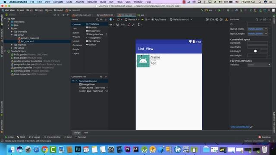Viewport: 276px width, 155px height.
Task: Expand the drawable folder
Action: coord(12,31)
